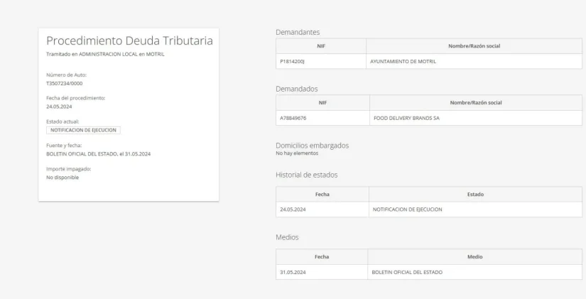Click the No disponible unpaid amount value
This screenshot has width=586, height=299.
pyautogui.click(x=63, y=178)
